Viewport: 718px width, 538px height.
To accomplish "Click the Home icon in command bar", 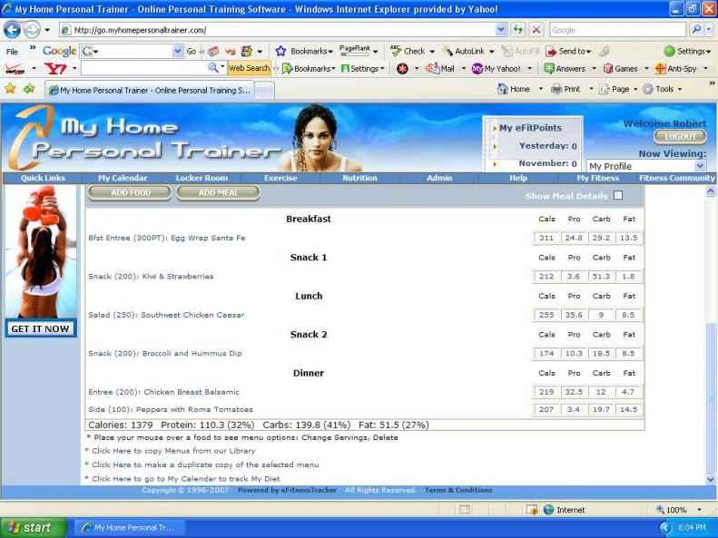I will tap(514, 89).
